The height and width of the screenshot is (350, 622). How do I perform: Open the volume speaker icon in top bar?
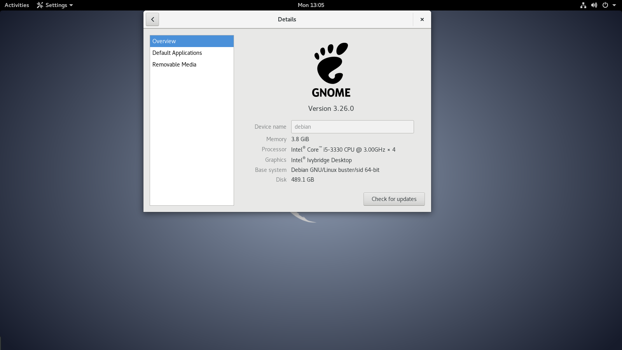click(594, 5)
